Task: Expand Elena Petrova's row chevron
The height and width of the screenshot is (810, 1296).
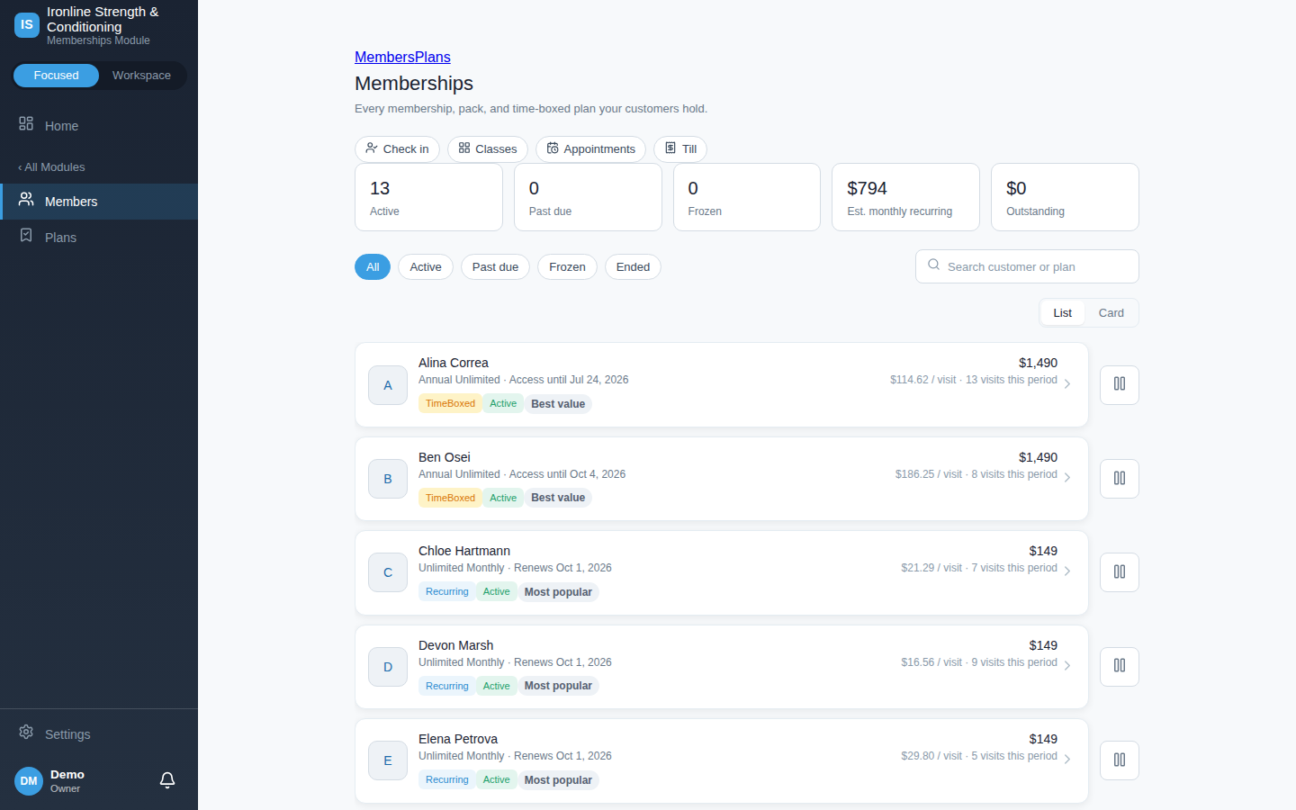Action: [x=1067, y=760]
